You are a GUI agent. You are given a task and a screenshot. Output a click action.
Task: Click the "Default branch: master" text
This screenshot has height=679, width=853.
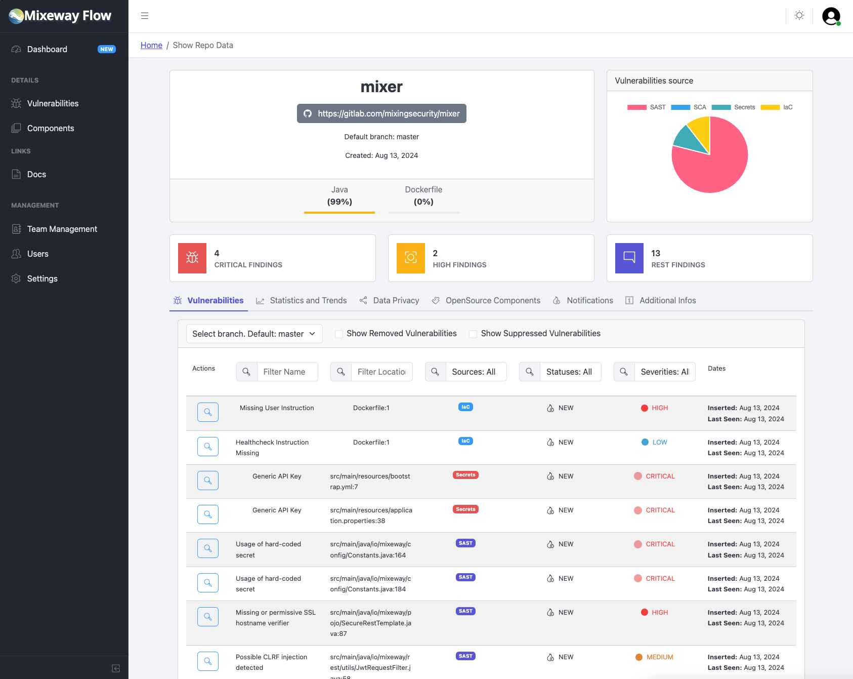tap(381, 137)
